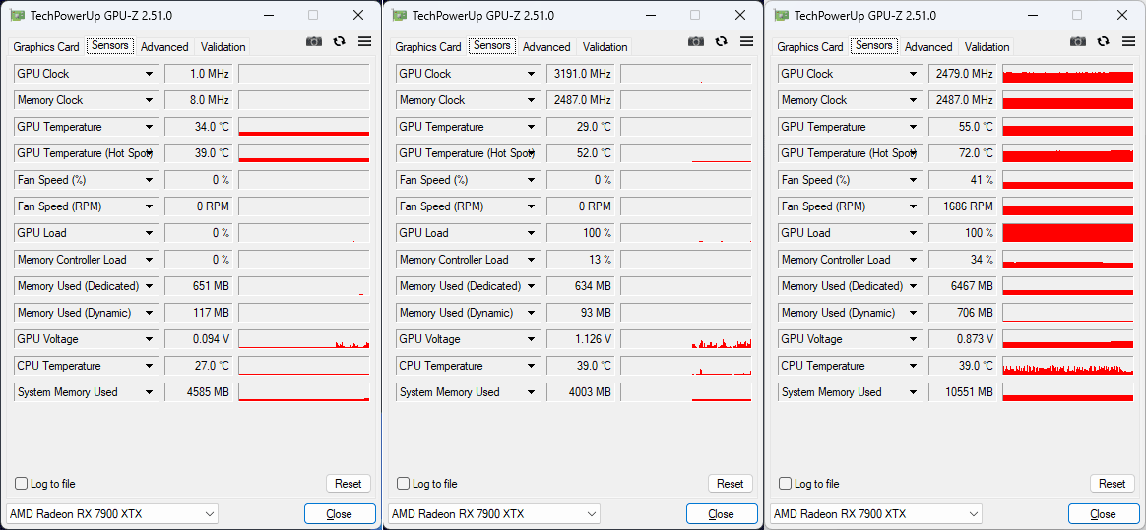Click the screenshot camera icon in left GPU-Z window
1146x530 pixels.
click(314, 41)
